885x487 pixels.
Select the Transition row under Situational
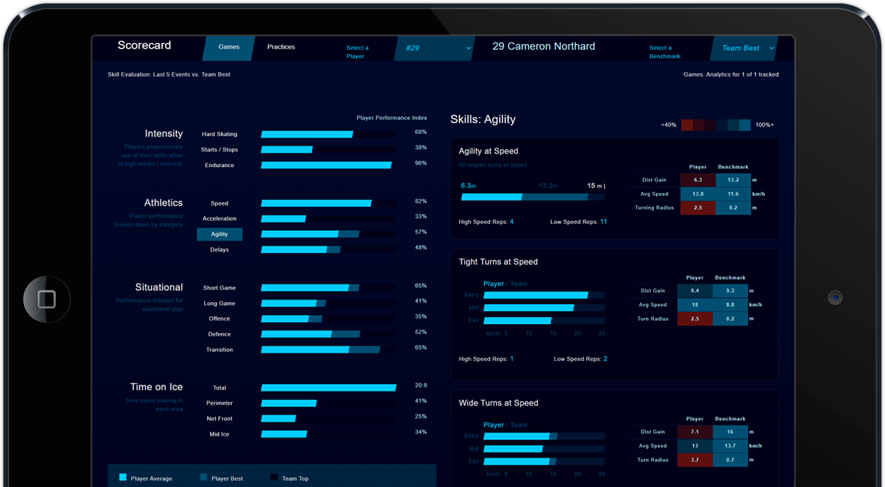tap(219, 349)
